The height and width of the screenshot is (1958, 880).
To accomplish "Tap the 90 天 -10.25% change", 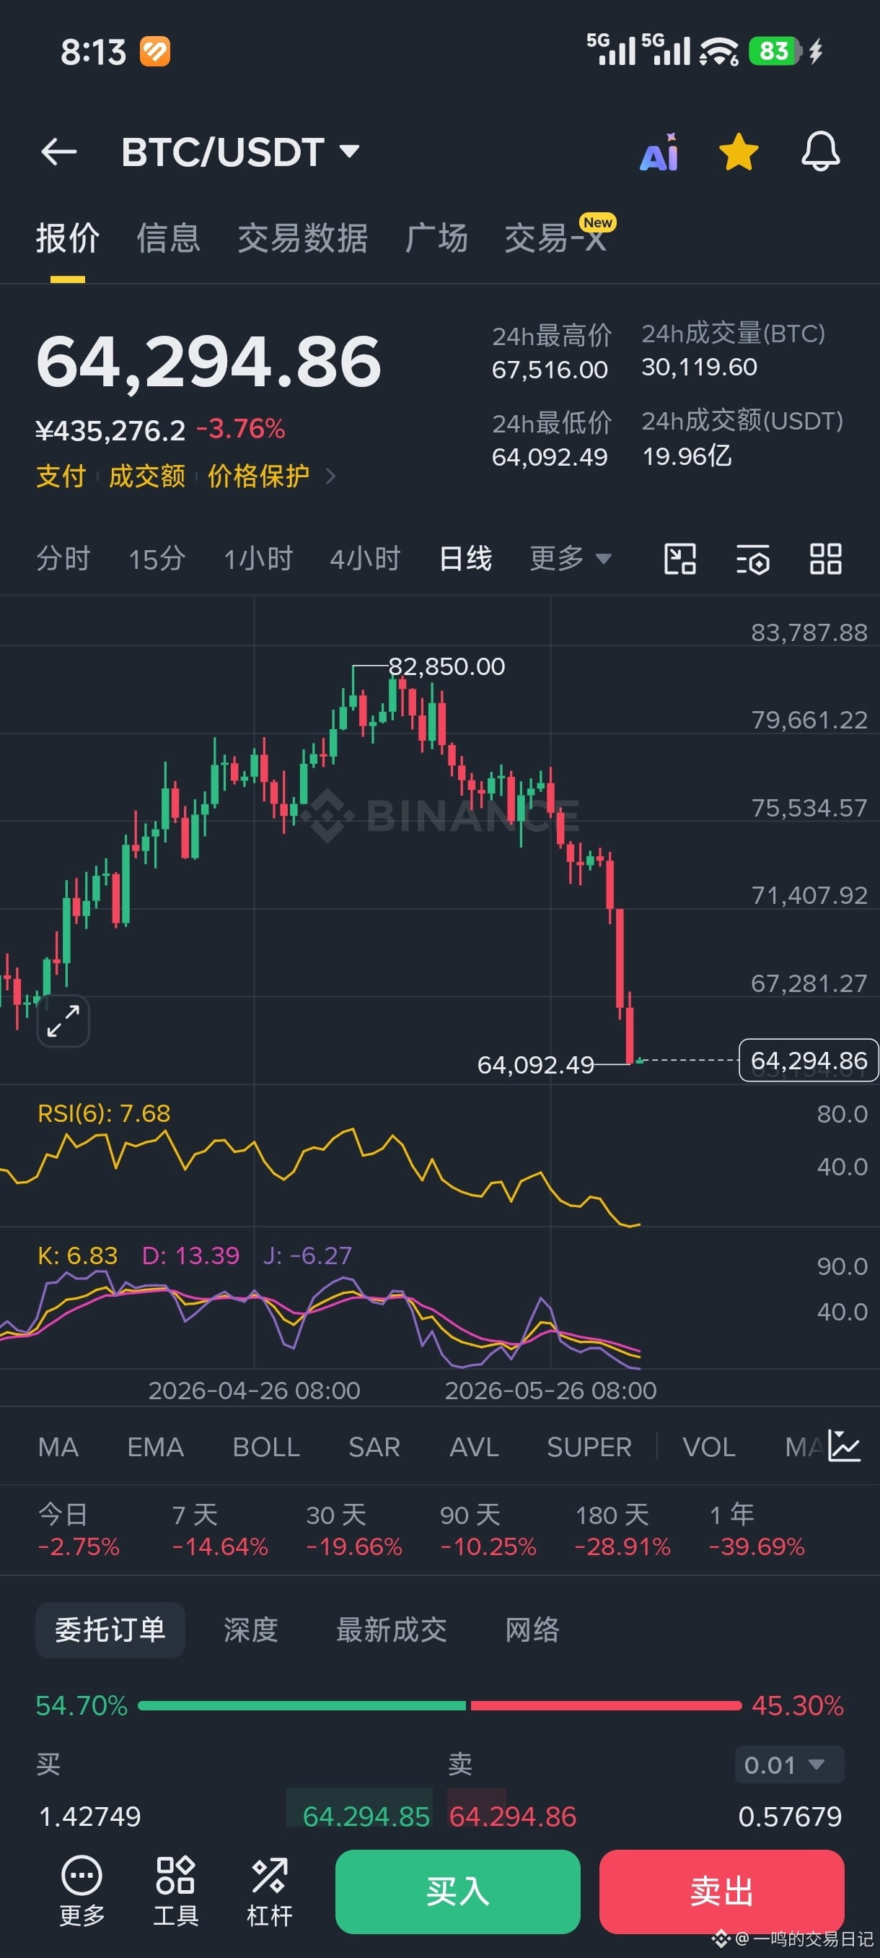I will click(x=488, y=1530).
